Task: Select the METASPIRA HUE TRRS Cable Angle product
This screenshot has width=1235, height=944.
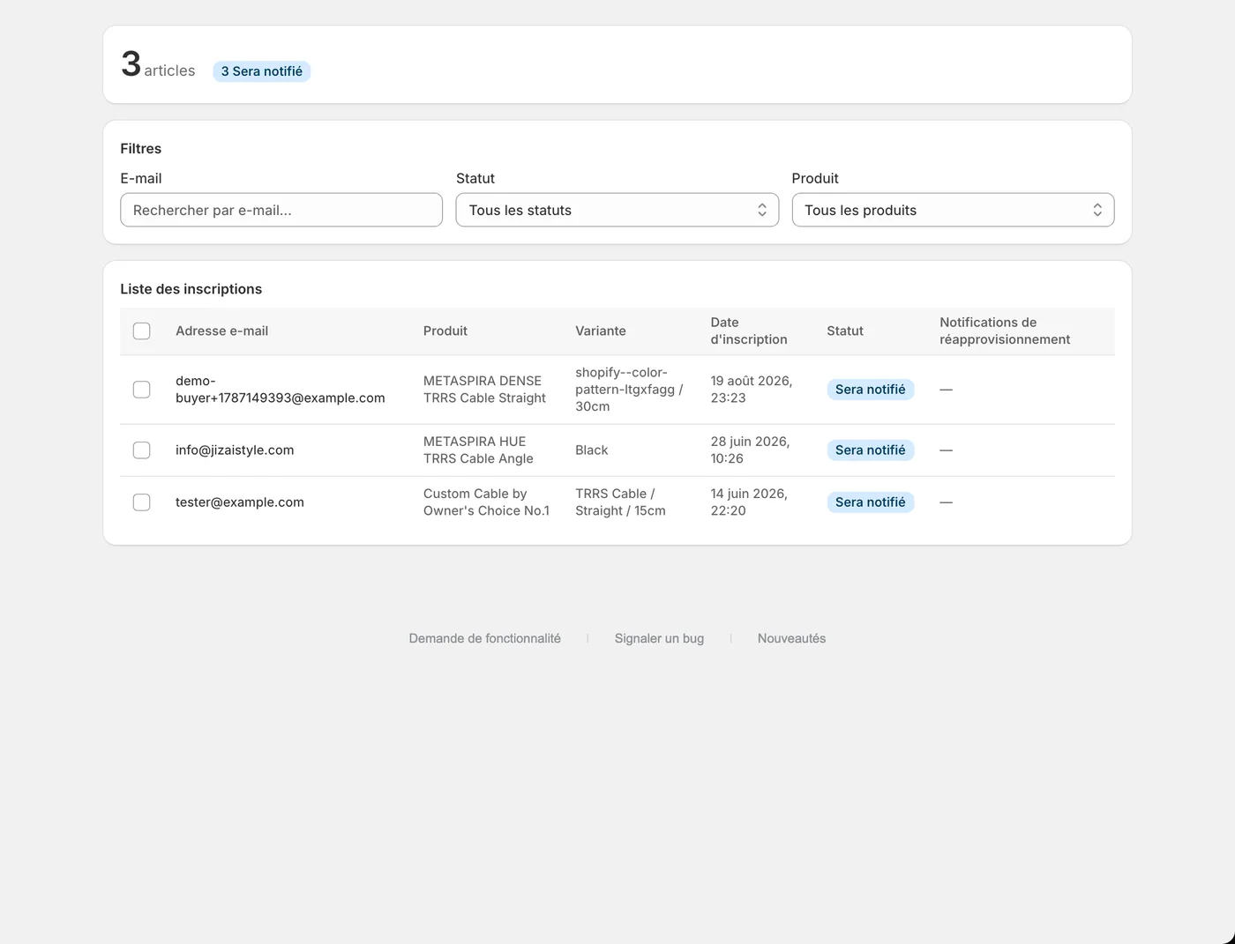Action: pos(478,450)
